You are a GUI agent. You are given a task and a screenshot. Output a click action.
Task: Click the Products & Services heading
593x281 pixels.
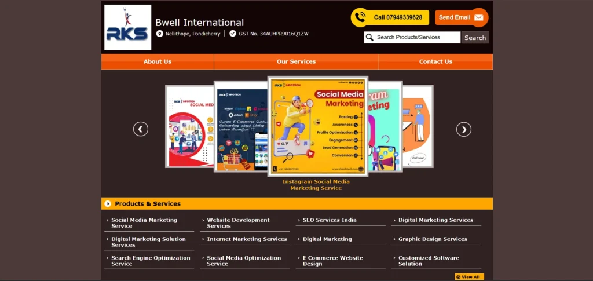[x=148, y=204]
